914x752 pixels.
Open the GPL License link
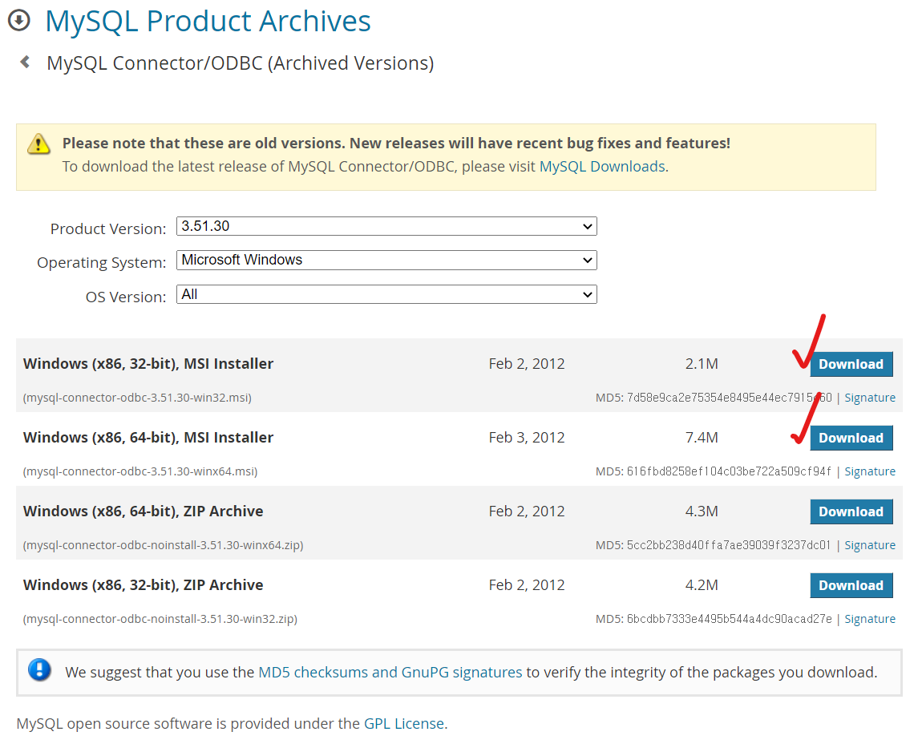tap(404, 723)
